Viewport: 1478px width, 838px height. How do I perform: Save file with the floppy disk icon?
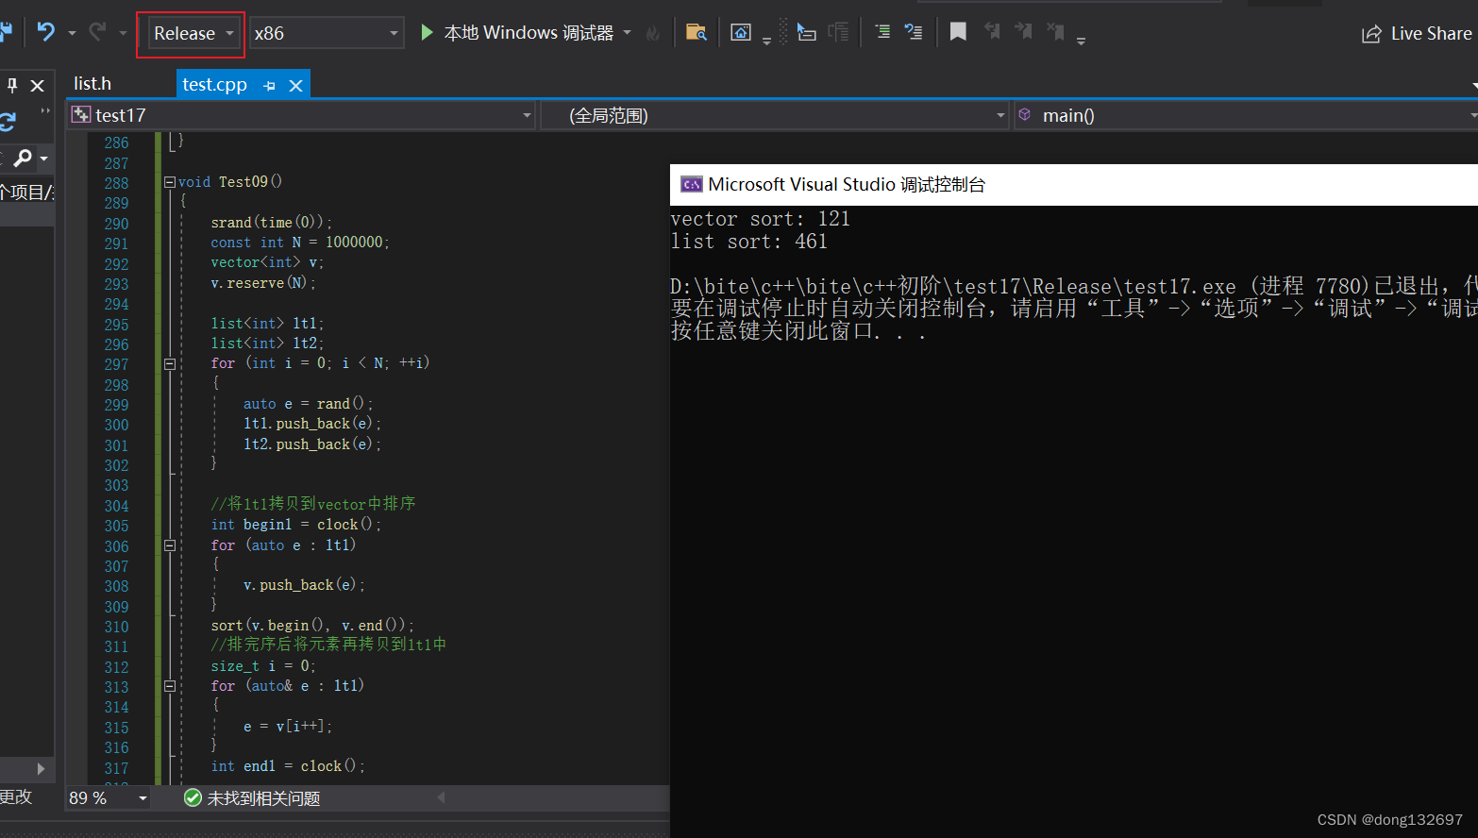[x=6, y=32]
